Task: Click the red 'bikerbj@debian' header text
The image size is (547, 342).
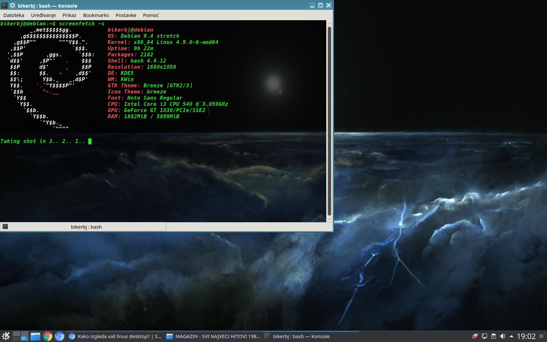Action: (130, 30)
